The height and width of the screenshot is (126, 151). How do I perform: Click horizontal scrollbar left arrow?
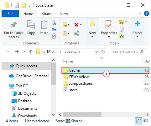pos(60,115)
